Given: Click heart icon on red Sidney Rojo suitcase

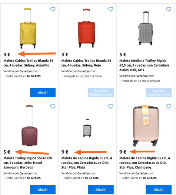Looking at the screenshot, I should tap(111, 9).
